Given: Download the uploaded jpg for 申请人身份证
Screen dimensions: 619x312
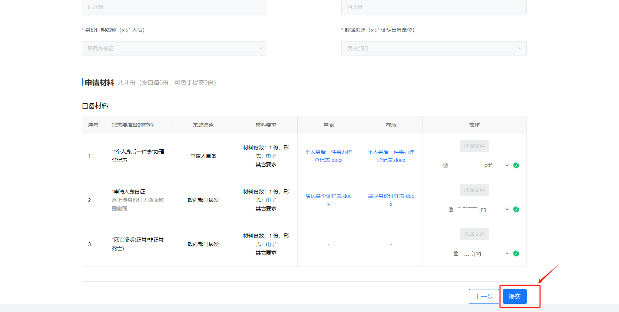Looking at the screenshot, I should 507,209.
